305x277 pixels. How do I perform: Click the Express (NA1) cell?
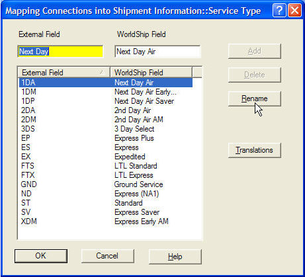click(x=137, y=194)
